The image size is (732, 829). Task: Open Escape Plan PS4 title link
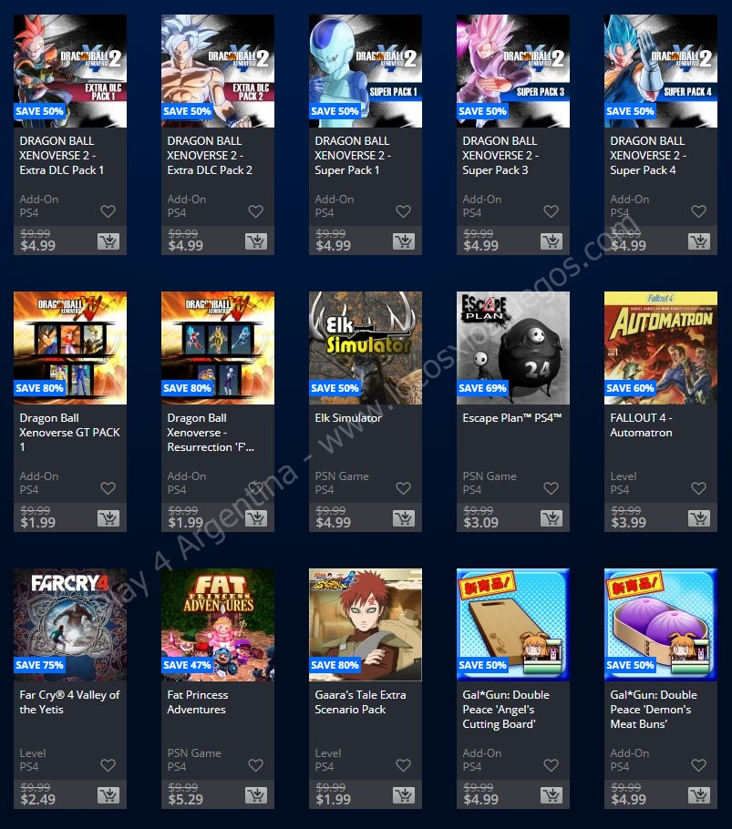pyautogui.click(x=512, y=417)
